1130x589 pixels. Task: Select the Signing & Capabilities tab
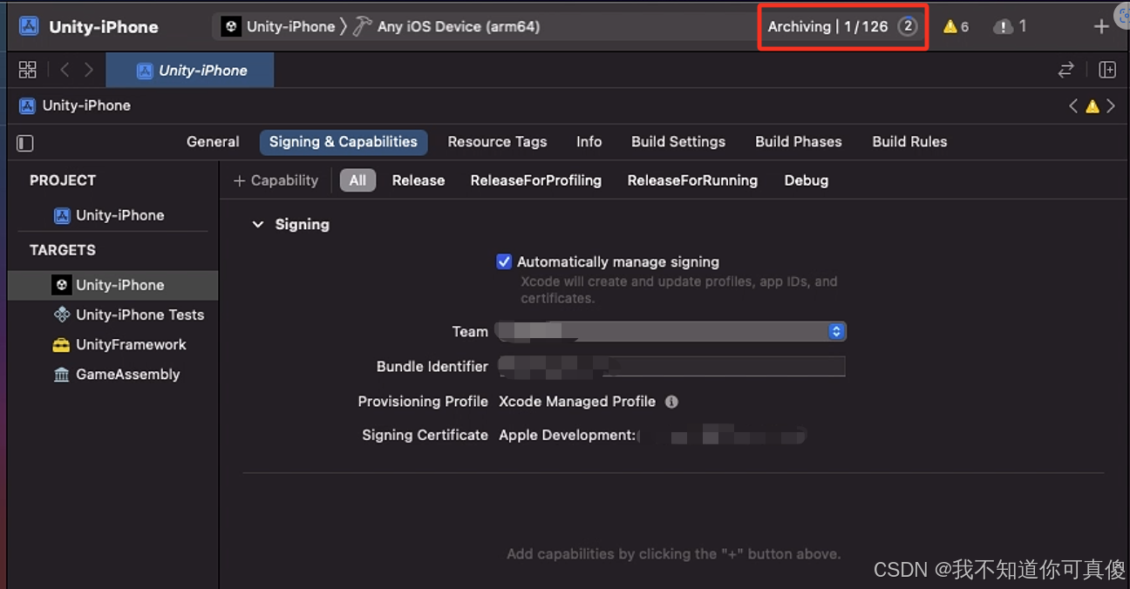coord(344,142)
